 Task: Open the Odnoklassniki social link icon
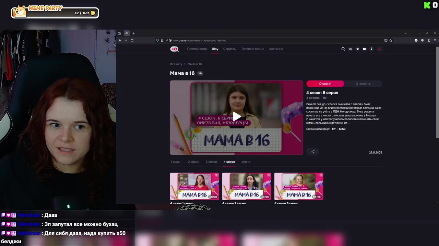371,49
